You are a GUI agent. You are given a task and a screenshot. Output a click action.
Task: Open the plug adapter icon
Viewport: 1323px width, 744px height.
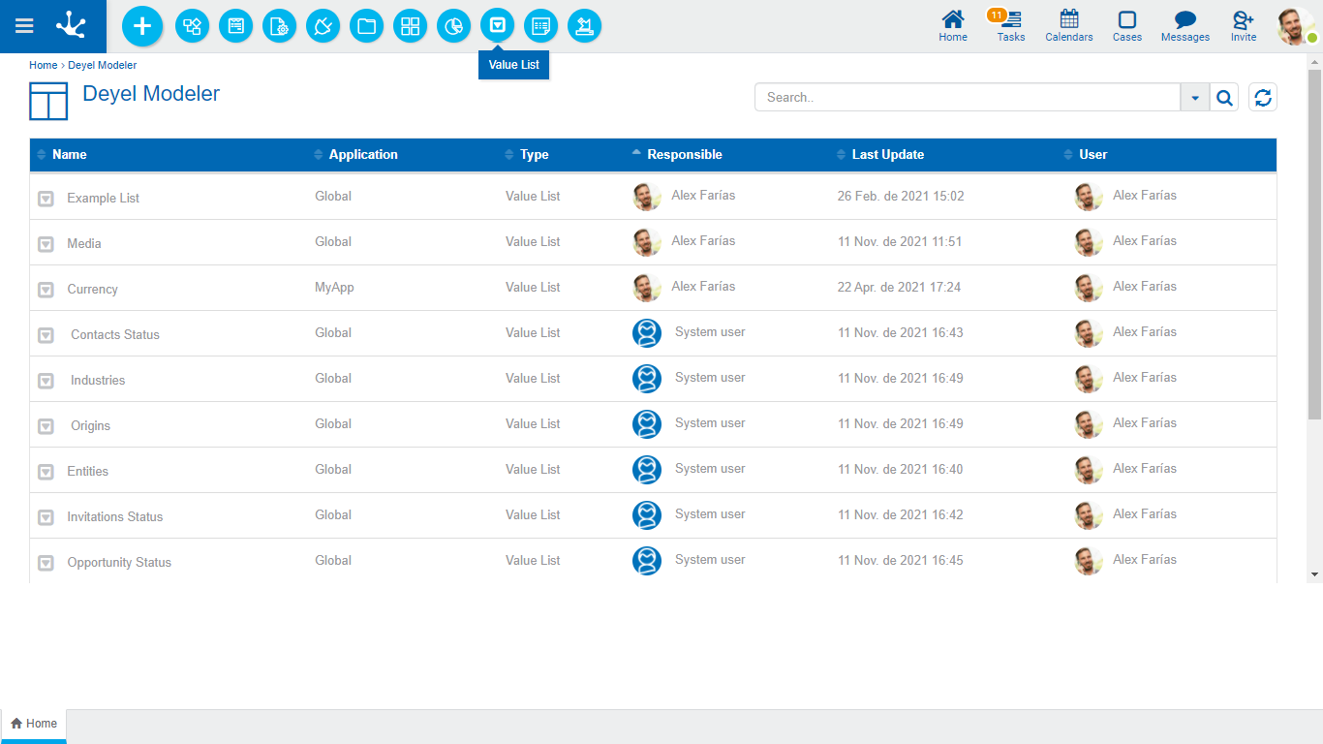(323, 26)
